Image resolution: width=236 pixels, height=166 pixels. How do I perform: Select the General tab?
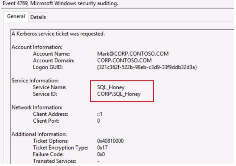pyautogui.click(x=16, y=16)
